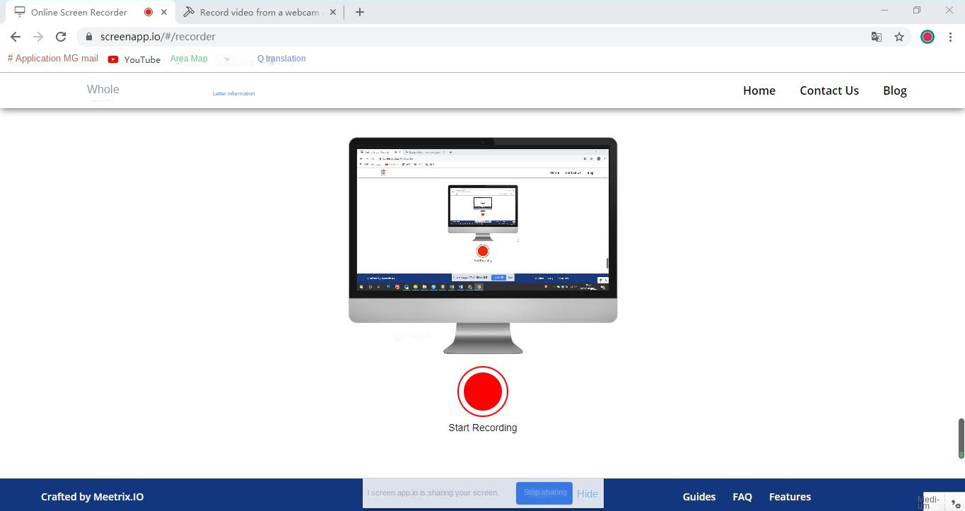
Task: Click the browser back arrow
Action: (16, 37)
